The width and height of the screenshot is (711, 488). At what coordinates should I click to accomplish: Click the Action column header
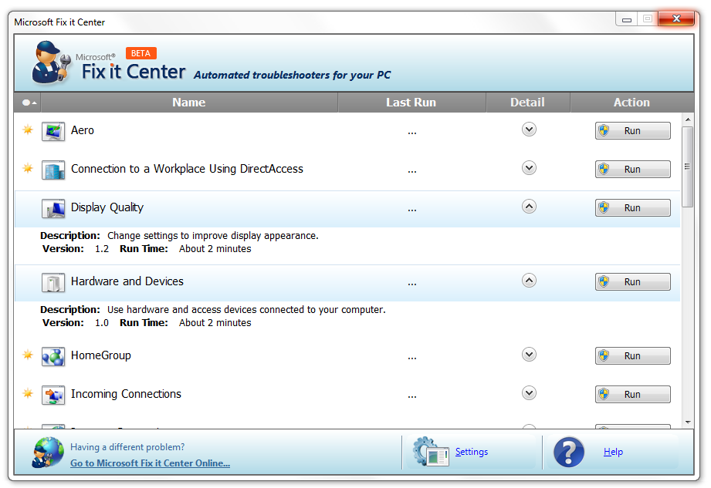click(631, 103)
